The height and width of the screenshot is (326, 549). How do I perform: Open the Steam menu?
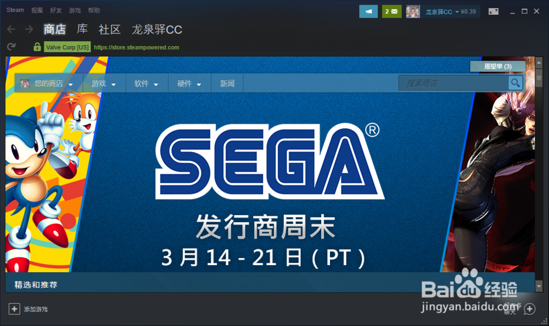pos(15,10)
